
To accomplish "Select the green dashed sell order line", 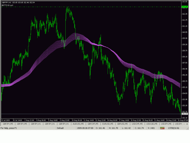I will click(91, 7).
